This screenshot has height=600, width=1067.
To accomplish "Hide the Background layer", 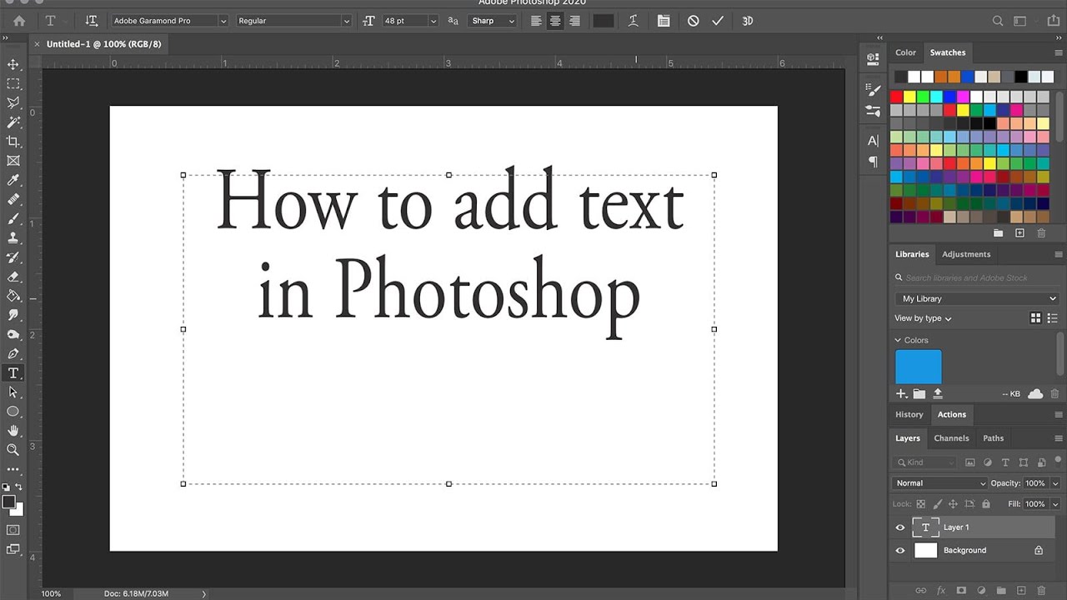I will [900, 551].
